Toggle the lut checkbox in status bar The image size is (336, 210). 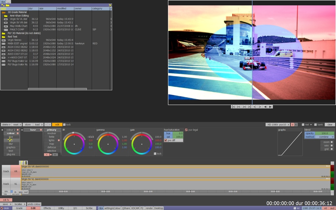coord(295,208)
